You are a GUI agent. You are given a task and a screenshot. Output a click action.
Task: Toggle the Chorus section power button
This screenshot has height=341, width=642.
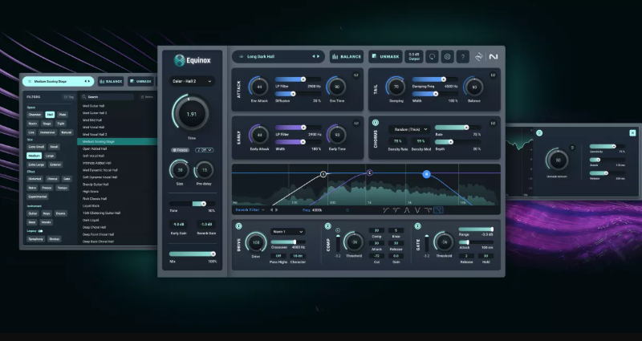click(375, 123)
